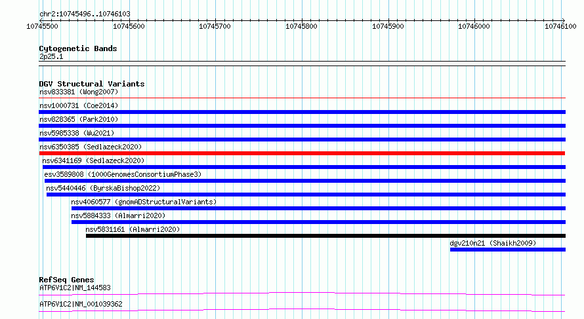Screen dimensions: 584x319
Task: Click the blue bar for nsv1000731
Action: pyautogui.click(x=302, y=112)
